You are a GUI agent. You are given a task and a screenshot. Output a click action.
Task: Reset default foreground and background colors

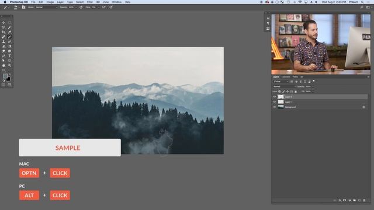point(4,80)
